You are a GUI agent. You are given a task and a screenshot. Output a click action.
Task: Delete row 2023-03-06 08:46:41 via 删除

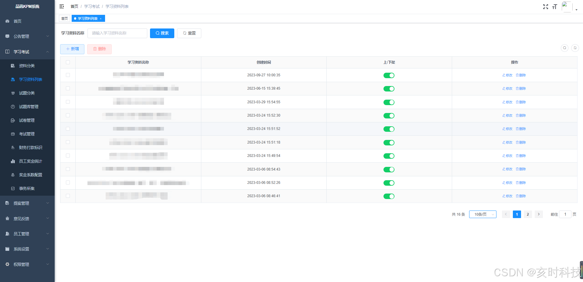pyautogui.click(x=521, y=196)
